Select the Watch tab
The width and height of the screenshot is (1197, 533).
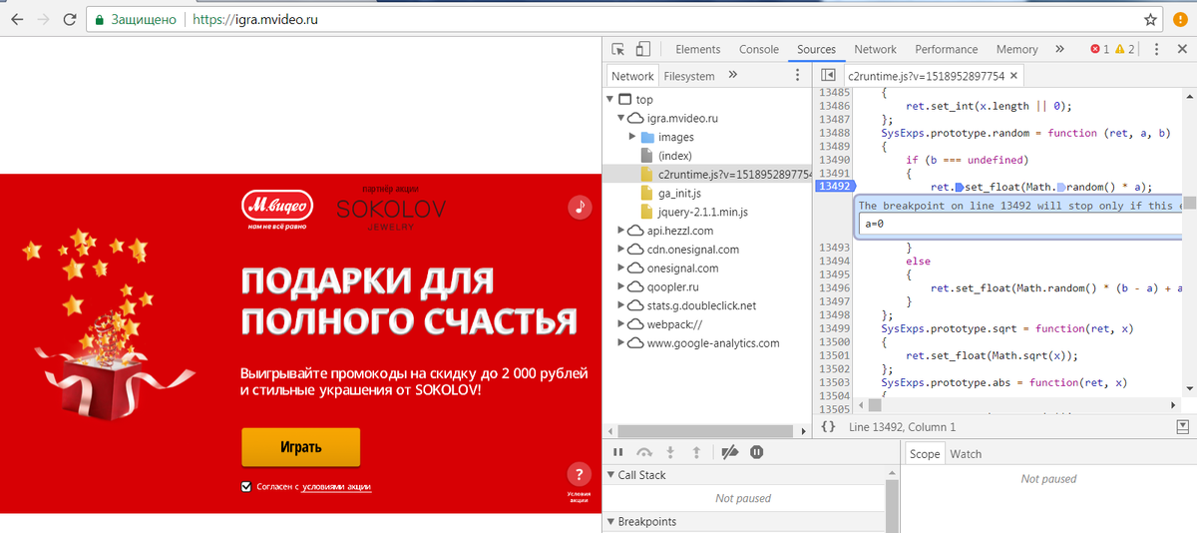pyautogui.click(x=966, y=454)
